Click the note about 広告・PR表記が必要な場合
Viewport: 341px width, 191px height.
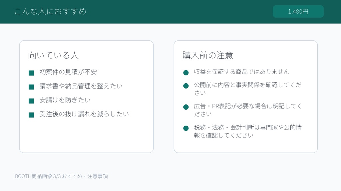[248, 110]
